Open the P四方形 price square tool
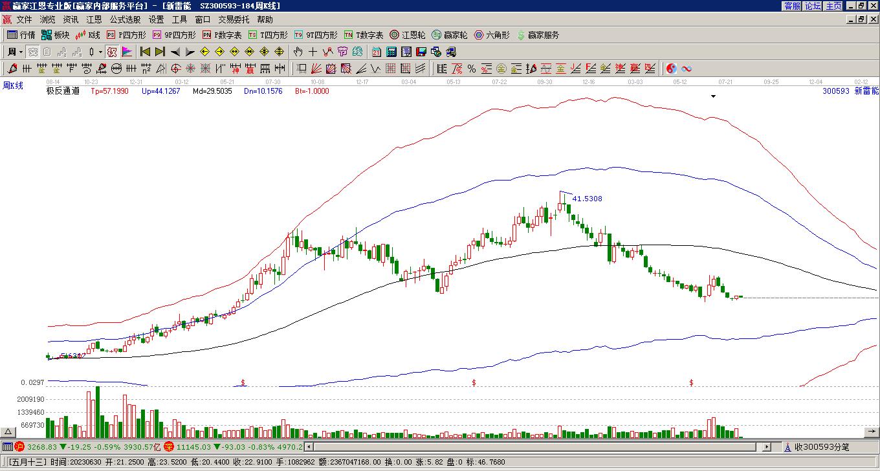 coord(127,35)
